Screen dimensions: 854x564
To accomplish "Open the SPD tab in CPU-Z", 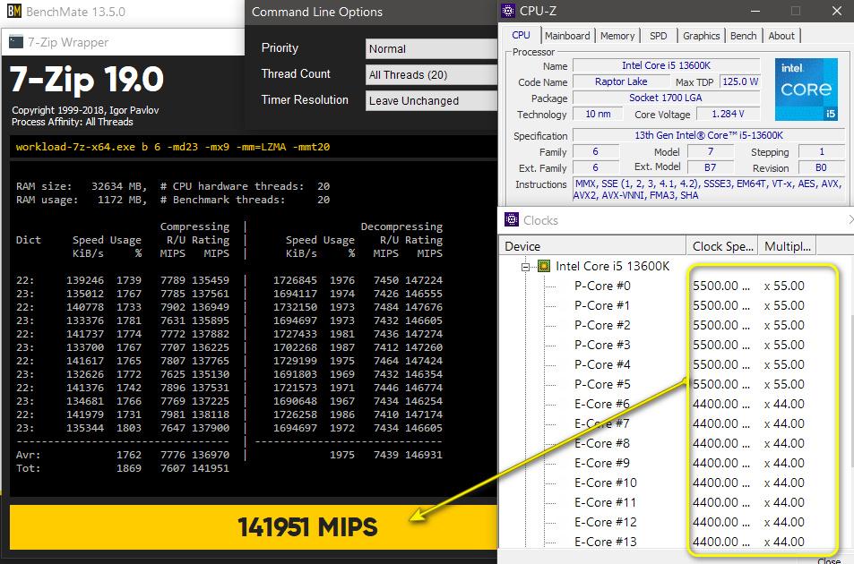I will (x=658, y=36).
